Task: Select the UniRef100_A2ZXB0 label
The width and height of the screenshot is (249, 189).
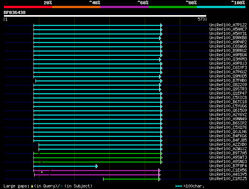Action: point(228,145)
